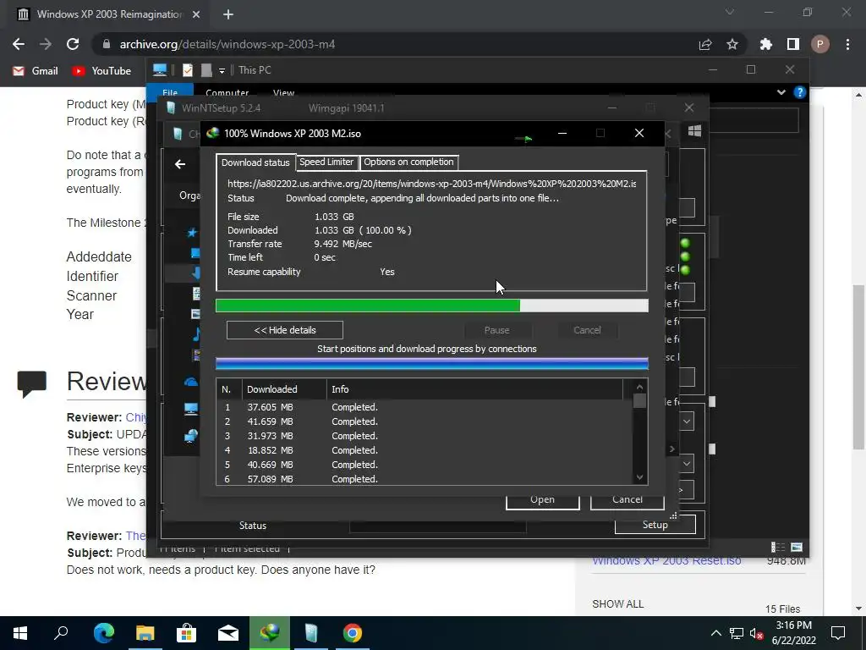Click the browser back arrow
Image resolution: width=866 pixels, height=650 pixels.
coord(19,44)
